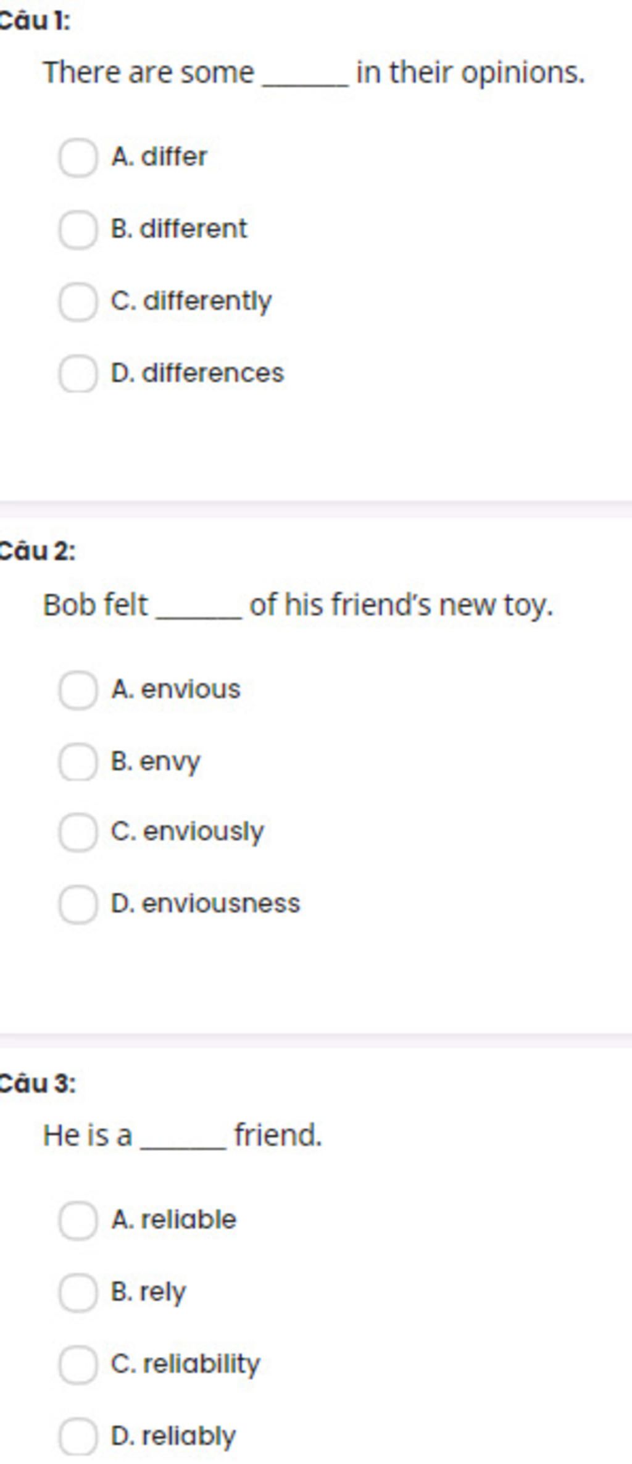This screenshot has height=1464, width=632.
Task: Select radio button for A. differ
Action: (78, 158)
